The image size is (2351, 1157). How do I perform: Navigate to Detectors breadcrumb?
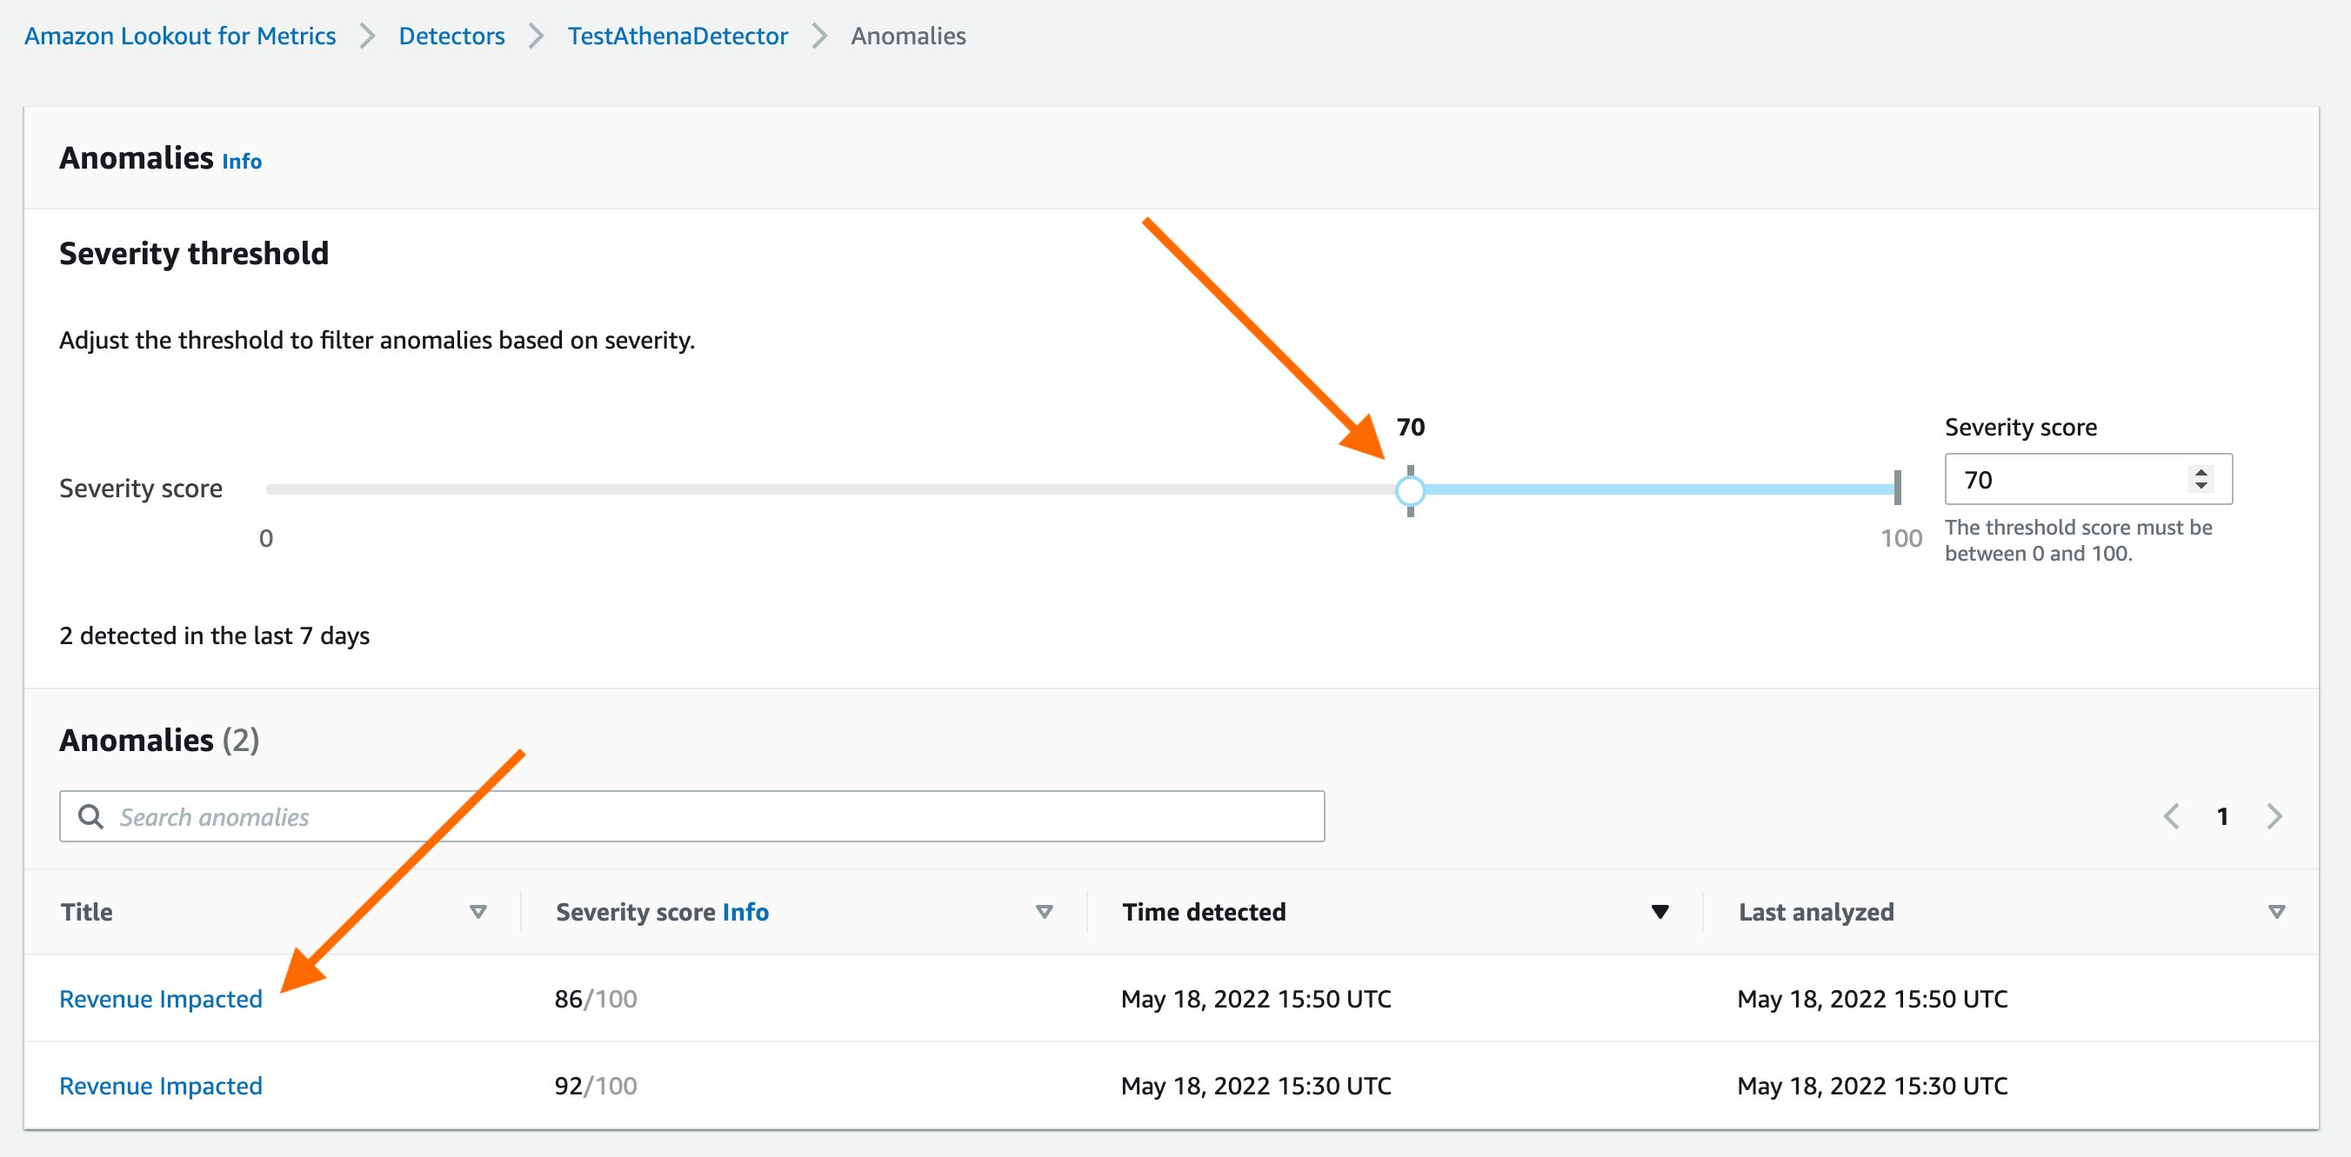click(451, 36)
